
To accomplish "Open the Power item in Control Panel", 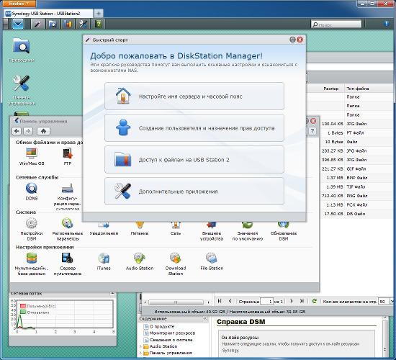I will click(140, 229).
